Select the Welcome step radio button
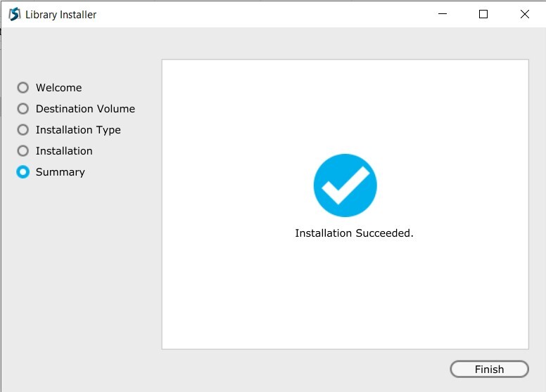 tap(23, 88)
